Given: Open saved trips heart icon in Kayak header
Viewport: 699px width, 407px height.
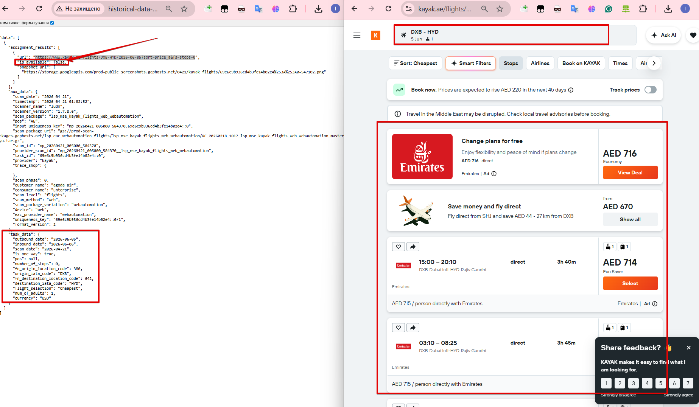Looking at the screenshot, I should coord(693,35).
